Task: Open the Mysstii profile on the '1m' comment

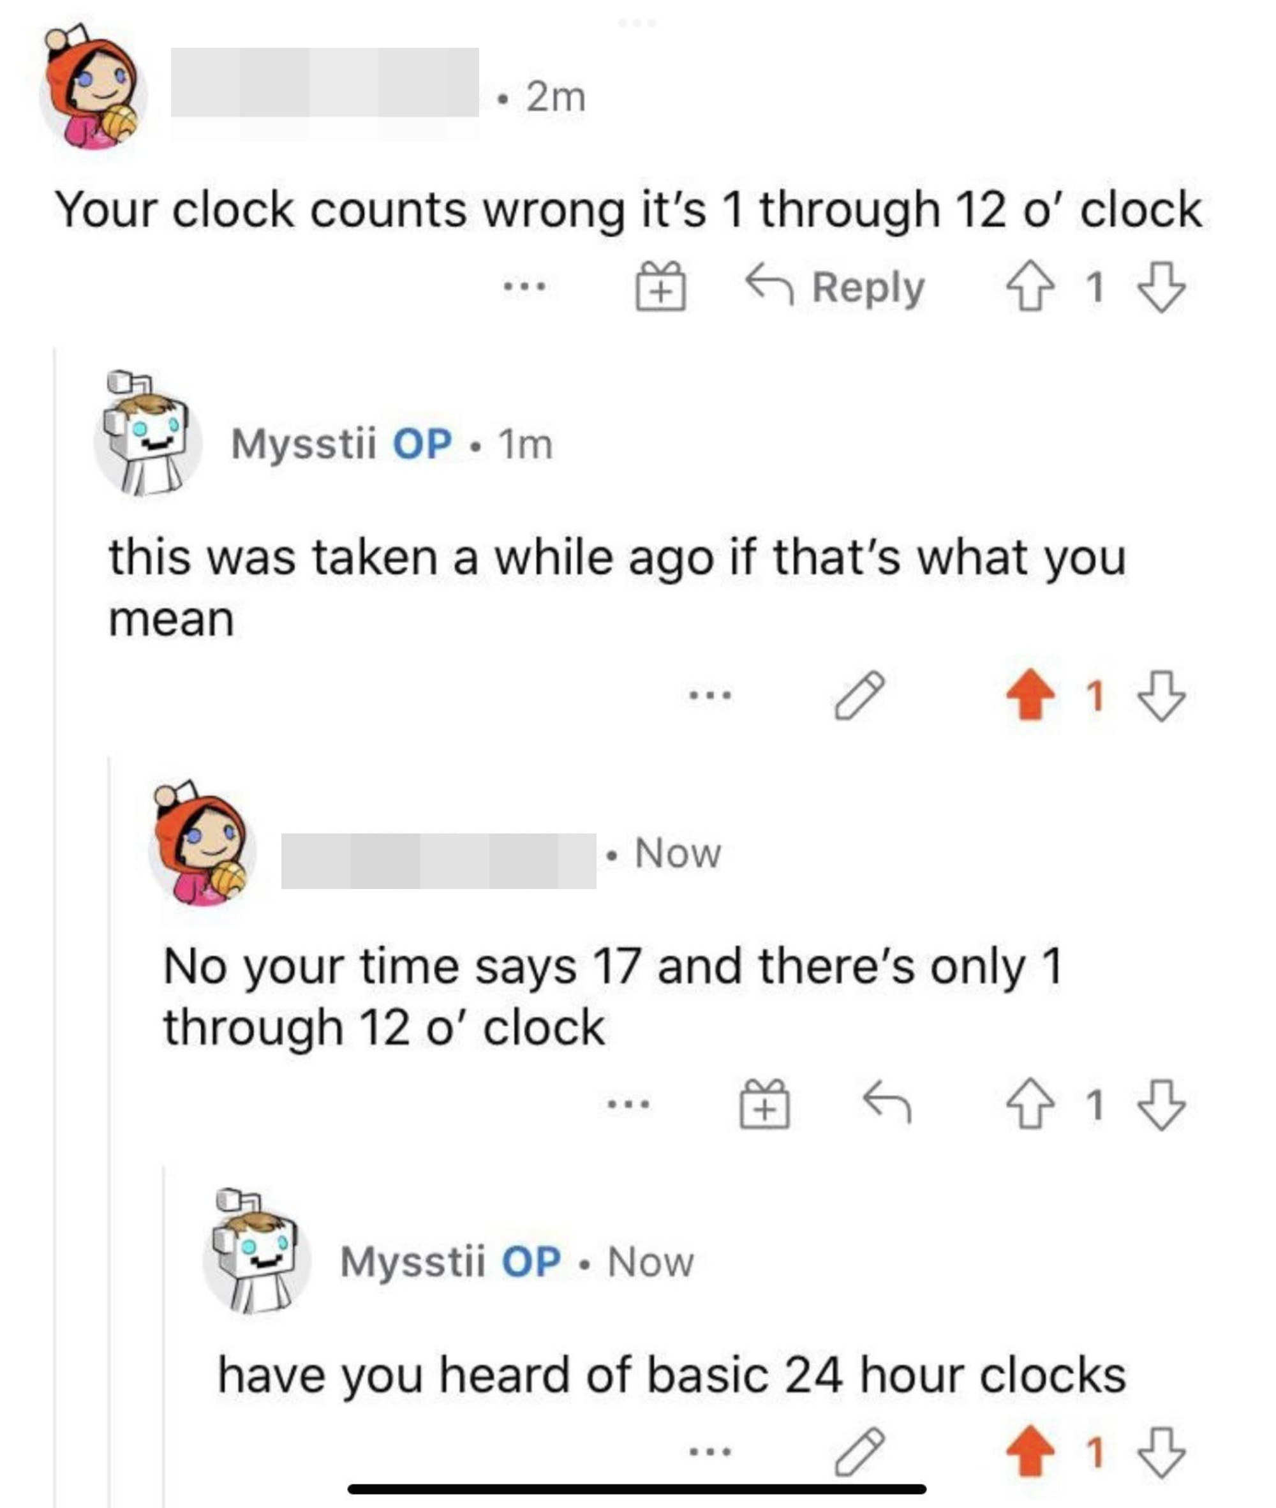Action: [304, 443]
